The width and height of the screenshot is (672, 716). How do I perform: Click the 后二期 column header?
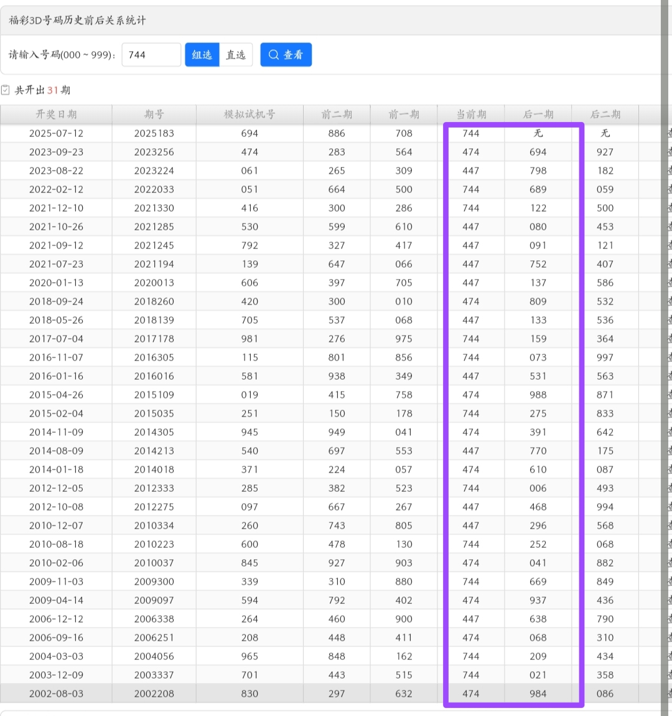point(605,115)
